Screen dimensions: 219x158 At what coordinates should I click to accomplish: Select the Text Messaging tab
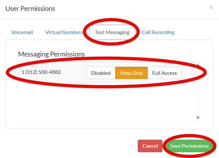click(112, 32)
